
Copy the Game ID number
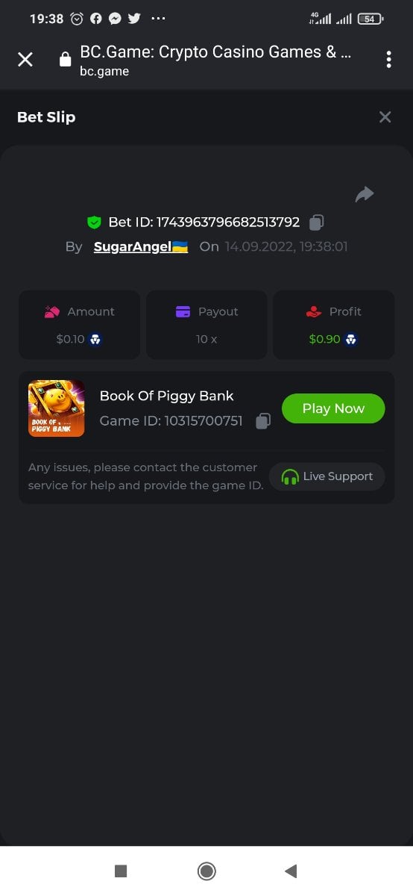[x=263, y=421]
